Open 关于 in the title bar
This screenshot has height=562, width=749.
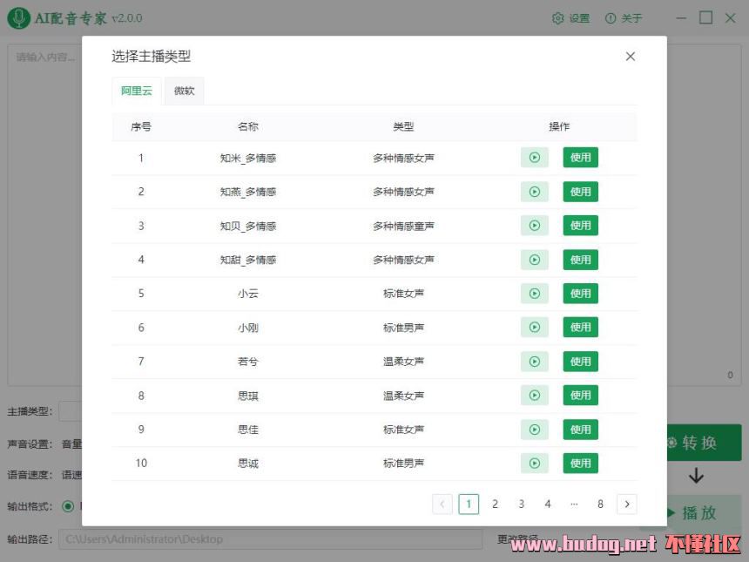(x=624, y=18)
